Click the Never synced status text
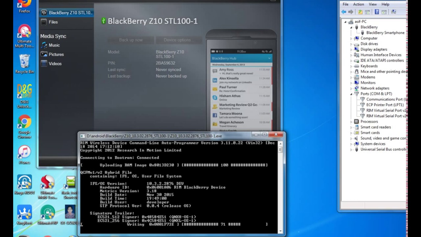The image size is (421, 237). [168, 69]
